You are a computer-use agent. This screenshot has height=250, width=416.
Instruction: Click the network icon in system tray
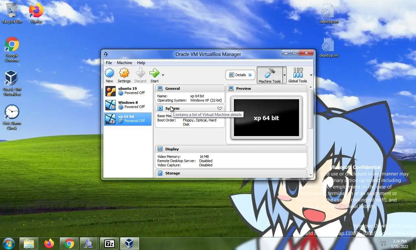[383, 243]
